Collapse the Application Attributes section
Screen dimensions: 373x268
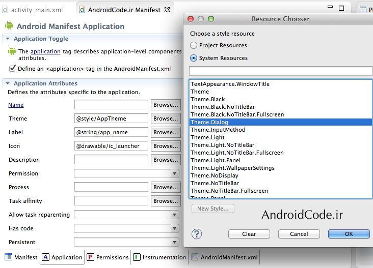(x=7, y=83)
